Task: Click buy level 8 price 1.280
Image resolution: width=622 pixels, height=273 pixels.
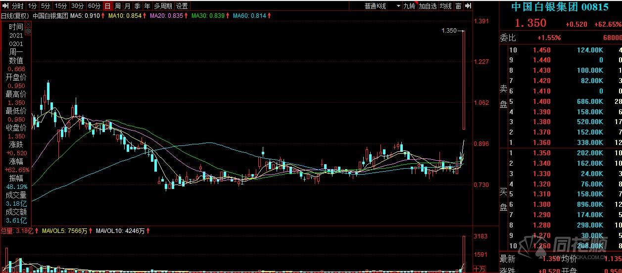Action: click(x=541, y=225)
